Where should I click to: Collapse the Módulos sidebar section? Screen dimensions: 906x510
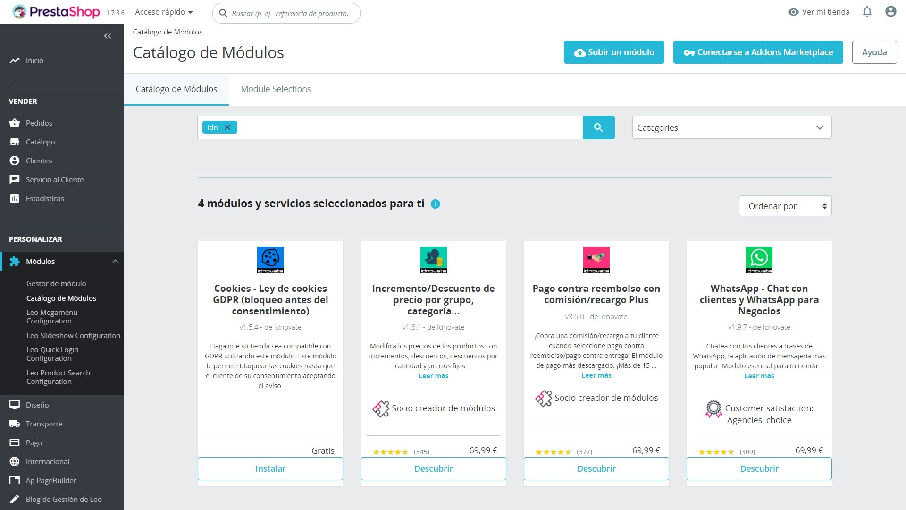coord(115,261)
